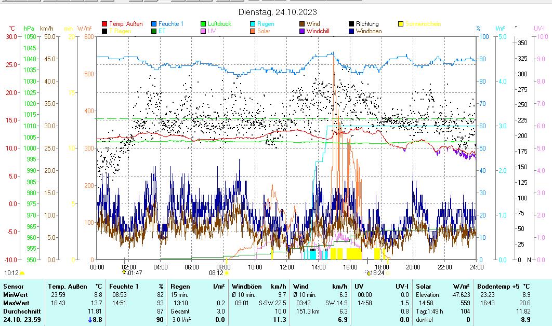Click the average temperature value 11.81
The image size is (552, 326).
[95, 311]
